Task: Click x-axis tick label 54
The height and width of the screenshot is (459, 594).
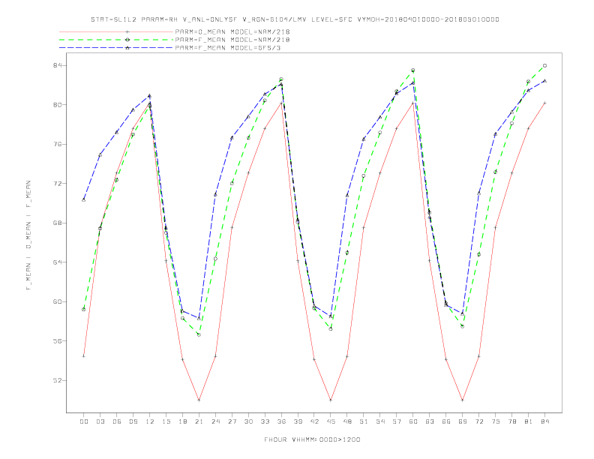Action: tap(380, 421)
